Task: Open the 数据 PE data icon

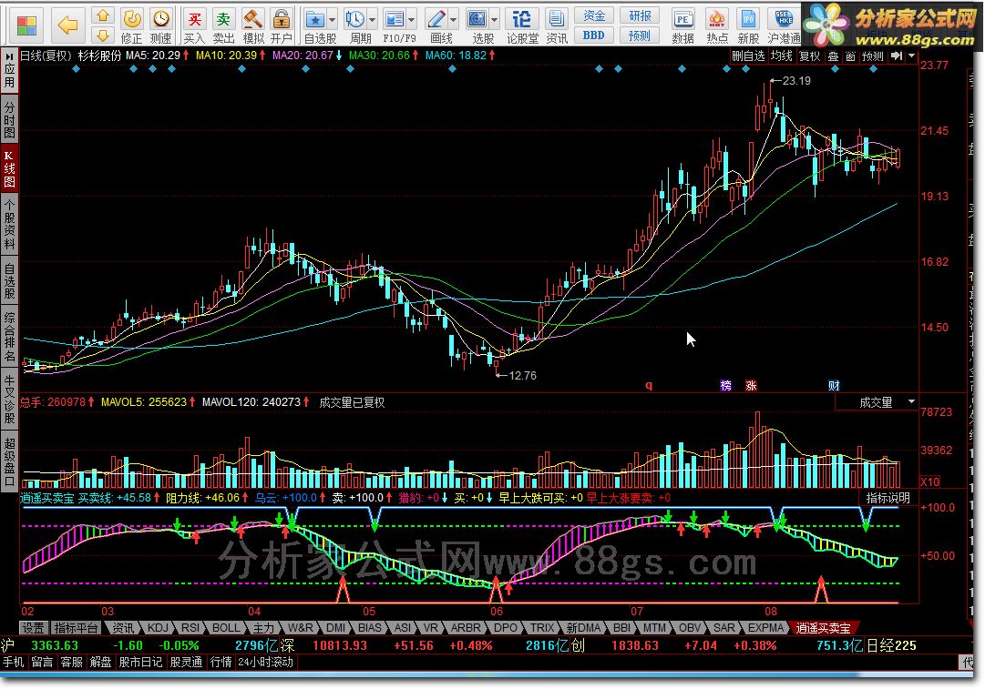Action: coord(682,19)
